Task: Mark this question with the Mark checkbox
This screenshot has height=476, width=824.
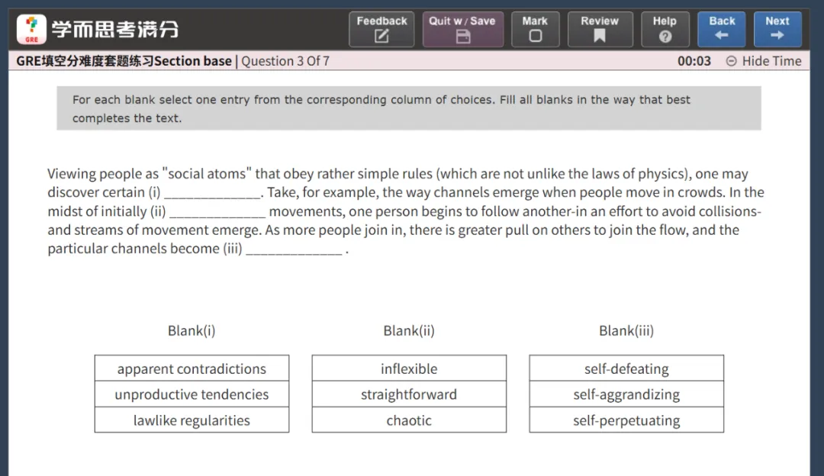Action: click(x=535, y=29)
